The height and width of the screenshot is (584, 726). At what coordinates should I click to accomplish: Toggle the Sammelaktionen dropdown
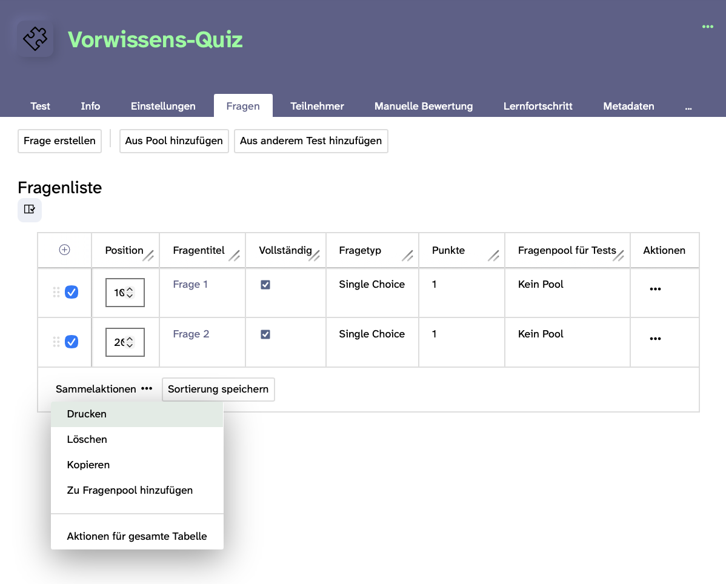[104, 389]
